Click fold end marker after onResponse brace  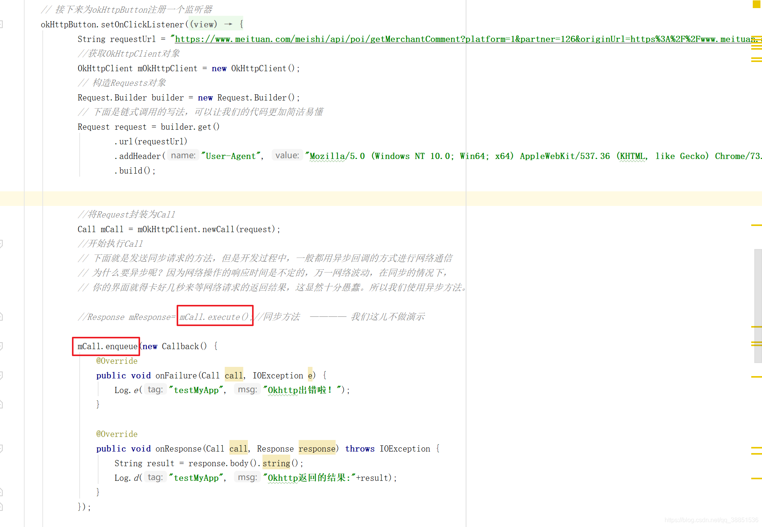tap(1, 492)
